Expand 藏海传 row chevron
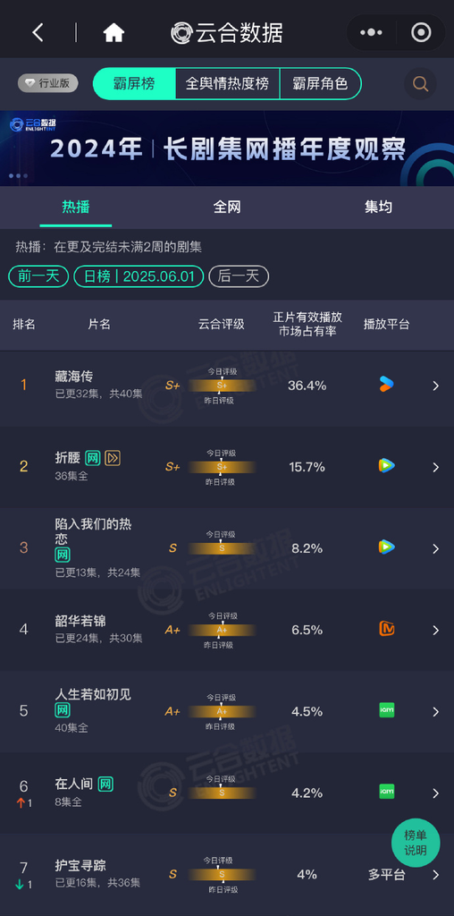Image resolution: width=454 pixels, height=916 pixels. tap(435, 385)
